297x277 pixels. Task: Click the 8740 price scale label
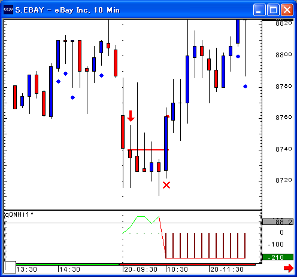coord(283,149)
